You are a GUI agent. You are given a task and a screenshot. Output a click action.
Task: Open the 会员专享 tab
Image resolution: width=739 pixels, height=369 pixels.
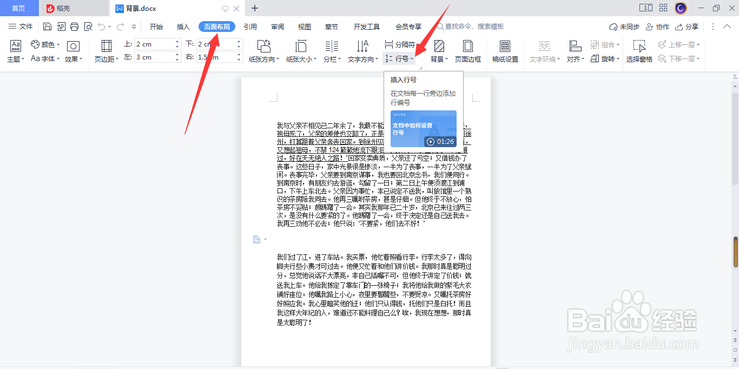(408, 27)
